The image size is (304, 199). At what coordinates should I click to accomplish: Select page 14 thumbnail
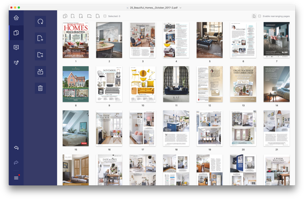(277, 84)
